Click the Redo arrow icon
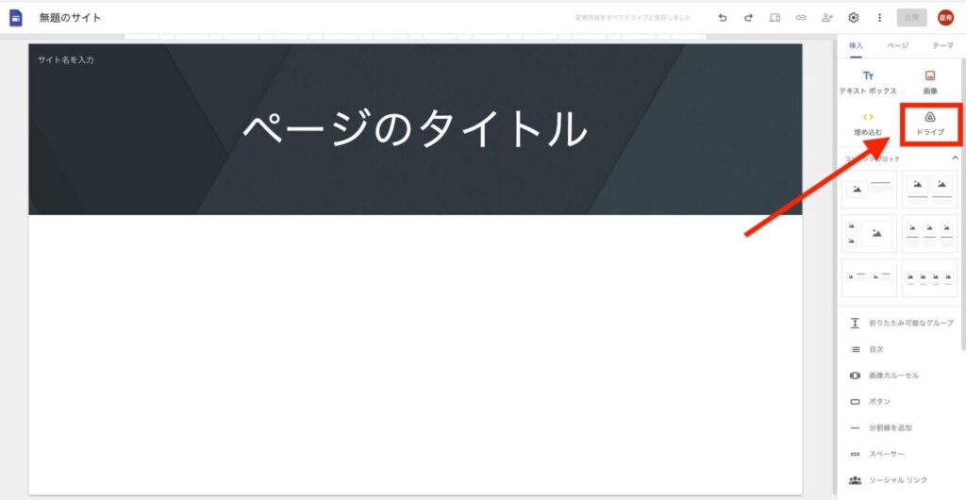This screenshot has width=966, height=500. (748, 18)
